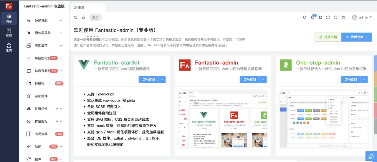This screenshot has width=377, height=162.
Task: Expand the 页面缓存 chevron
Action: coord(61,45)
